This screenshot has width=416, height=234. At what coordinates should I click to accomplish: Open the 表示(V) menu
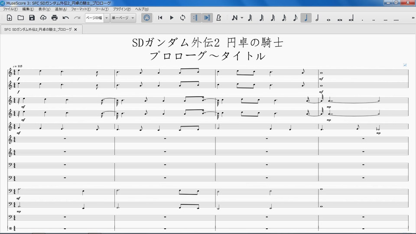44,9
